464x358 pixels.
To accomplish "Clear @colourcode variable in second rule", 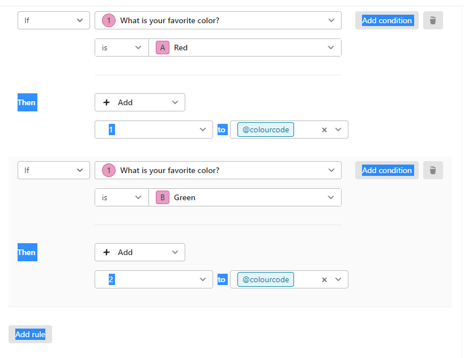I will (324, 279).
